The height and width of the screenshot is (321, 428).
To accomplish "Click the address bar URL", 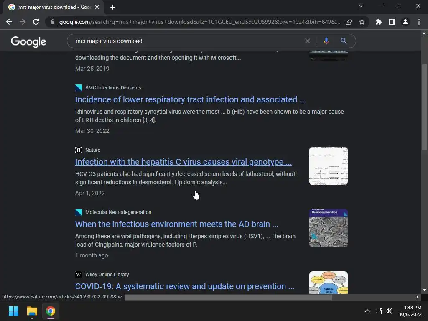I will click(199, 22).
